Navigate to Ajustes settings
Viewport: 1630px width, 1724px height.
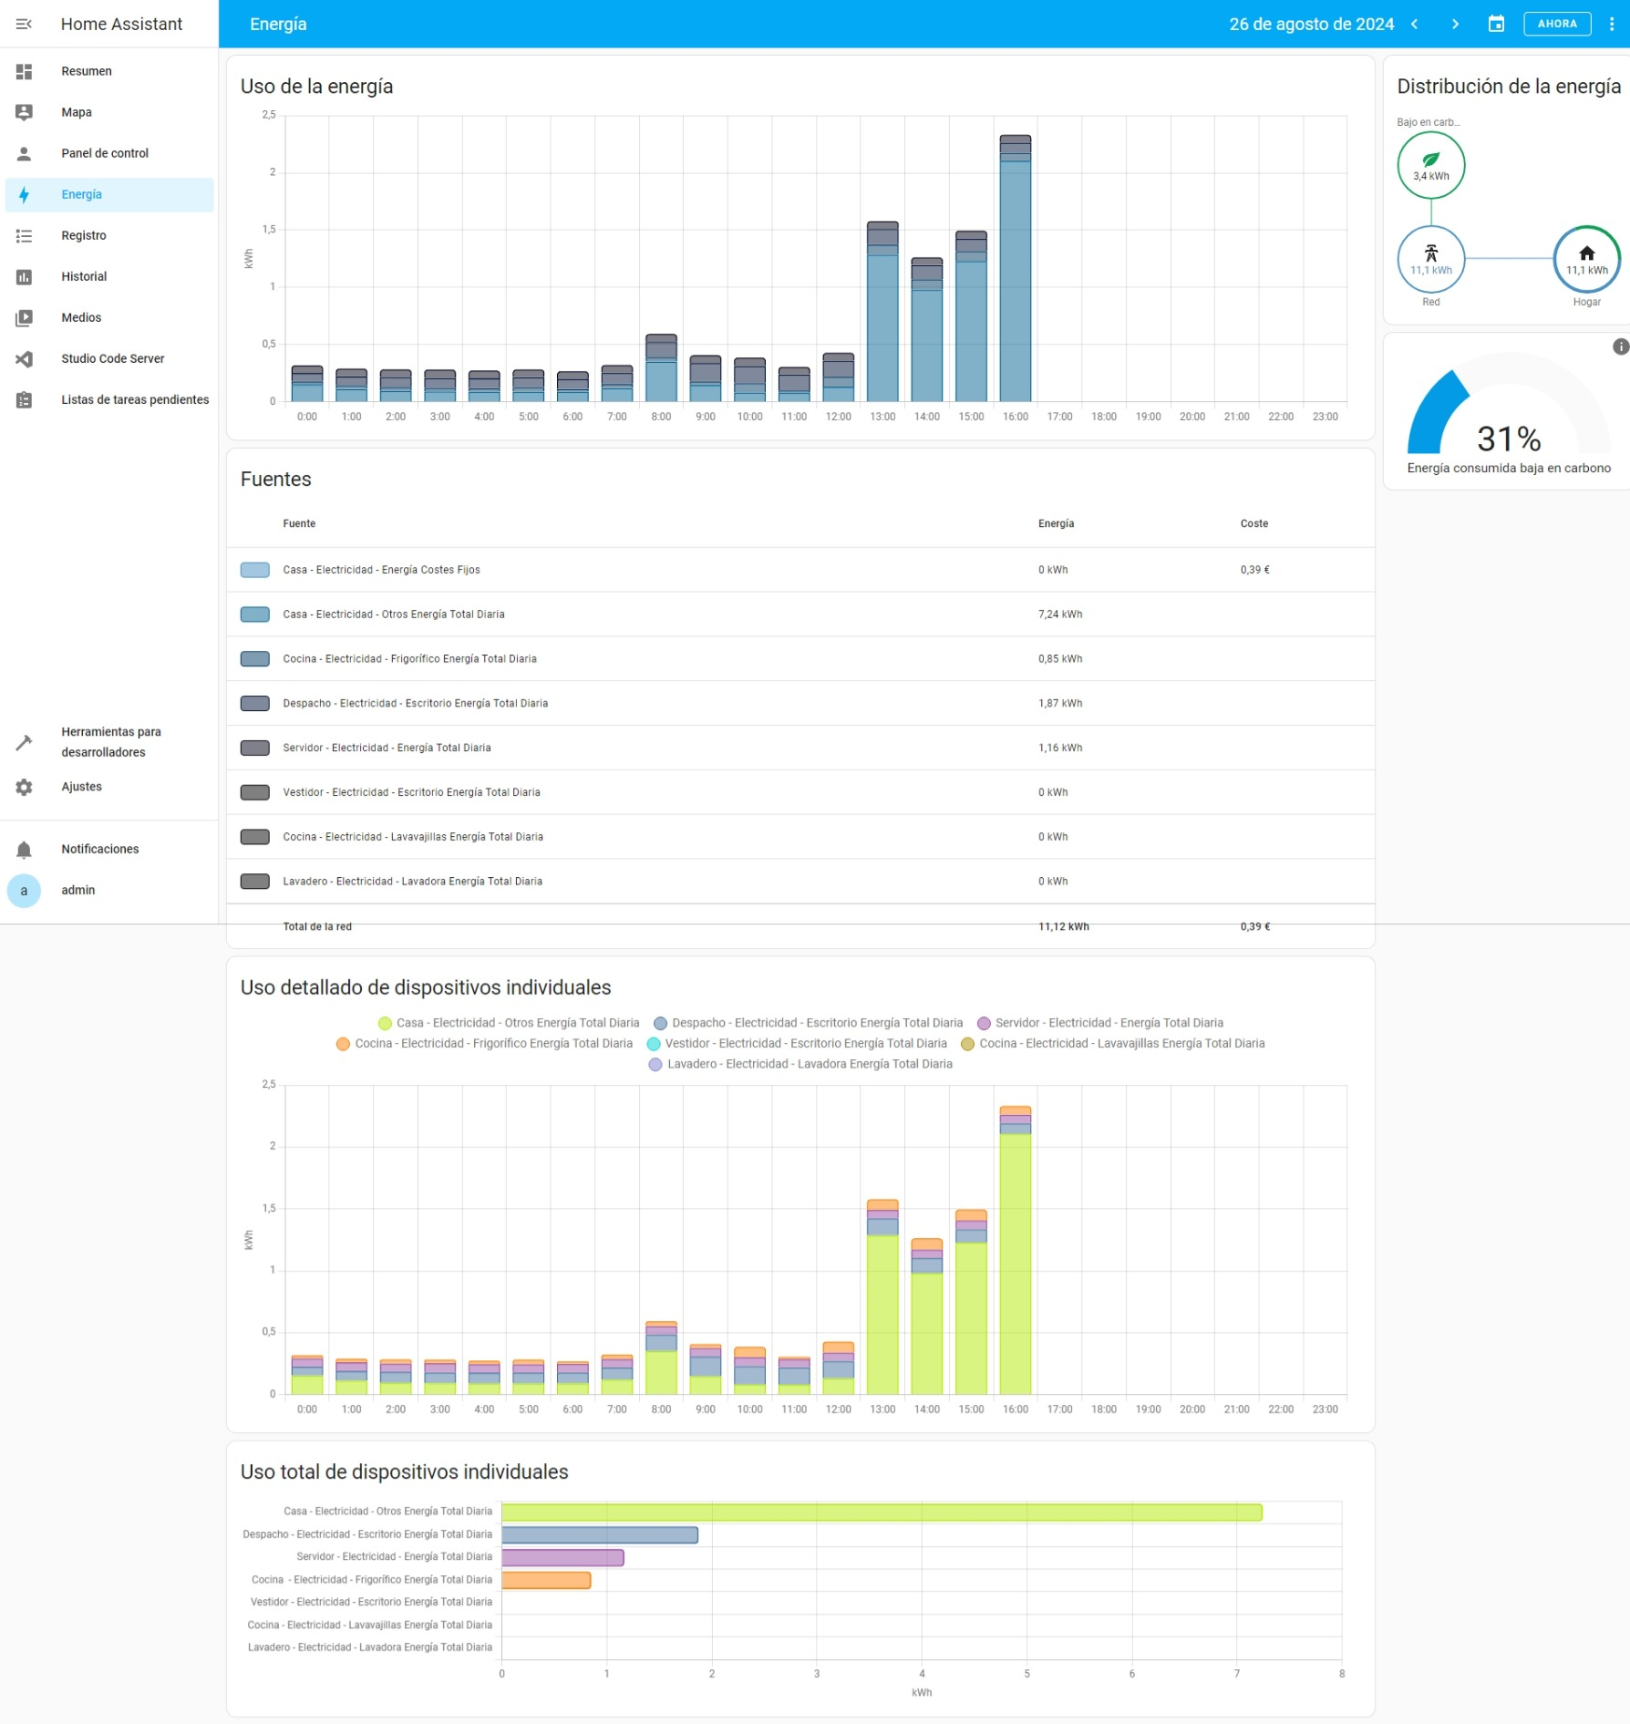81,787
